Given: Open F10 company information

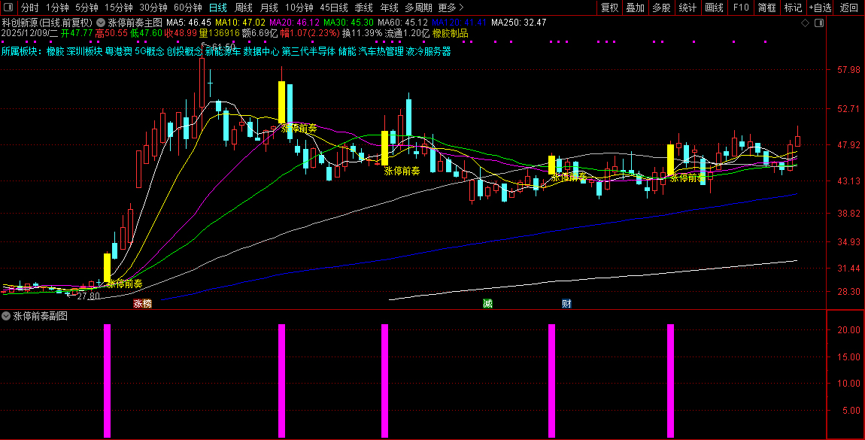Looking at the screenshot, I should pos(741,8).
